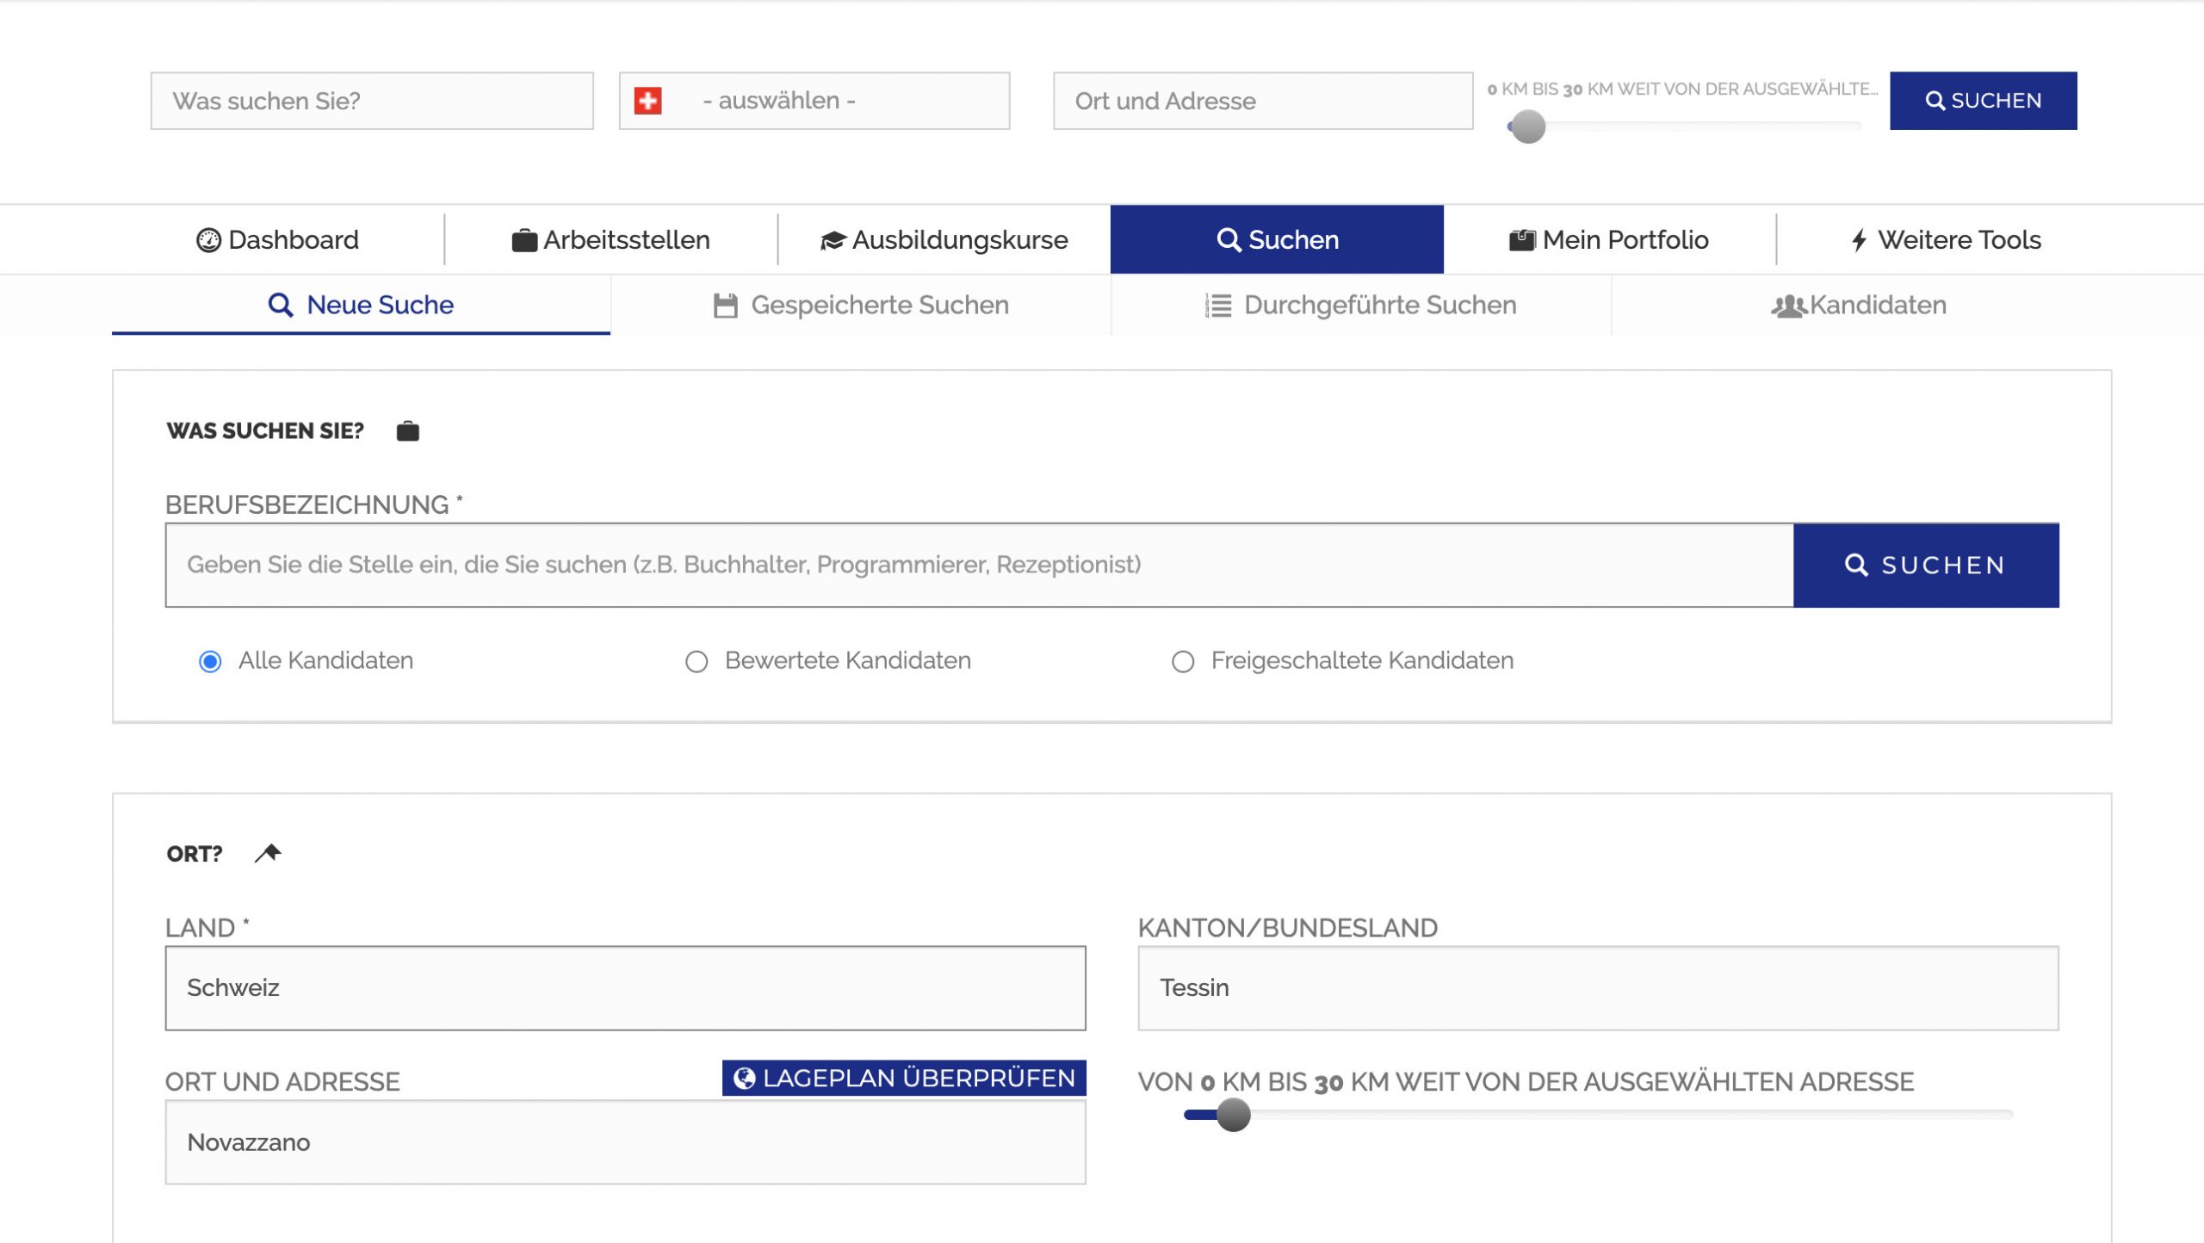This screenshot has width=2204, height=1243.
Task: Click the Dashboard gauge icon
Action: point(209,239)
